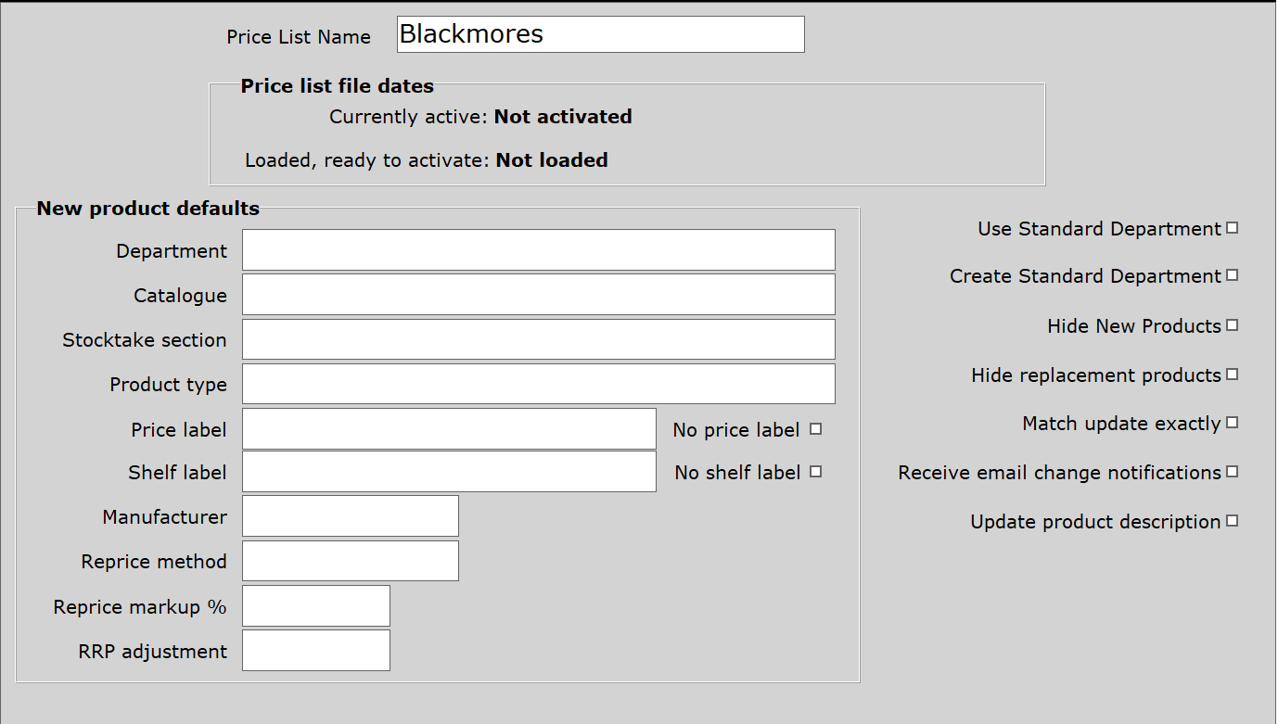
Task: Select the Shelf label input box
Action: [x=449, y=472]
